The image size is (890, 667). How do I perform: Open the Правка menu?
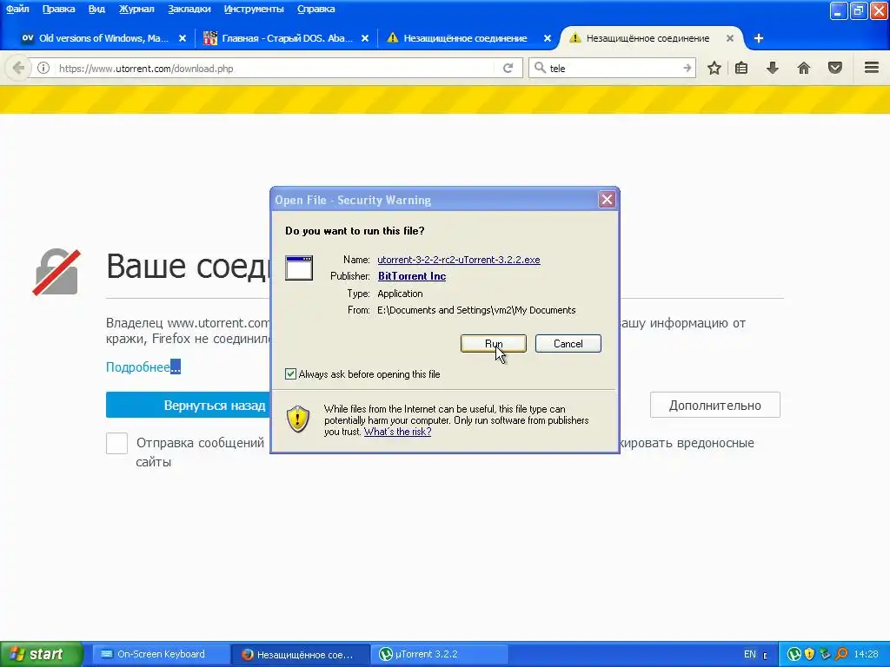pos(58,9)
